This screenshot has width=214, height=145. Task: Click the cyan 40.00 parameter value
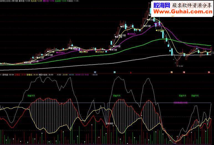click(x=72, y=75)
